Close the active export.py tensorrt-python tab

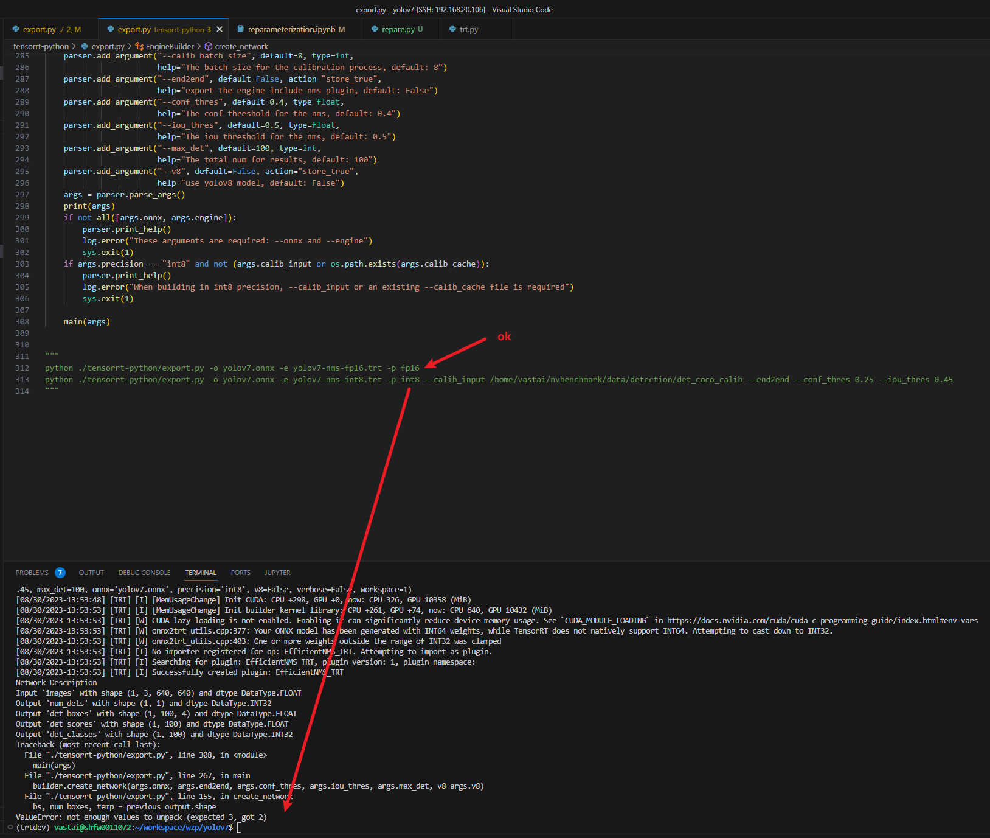coord(219,29)
